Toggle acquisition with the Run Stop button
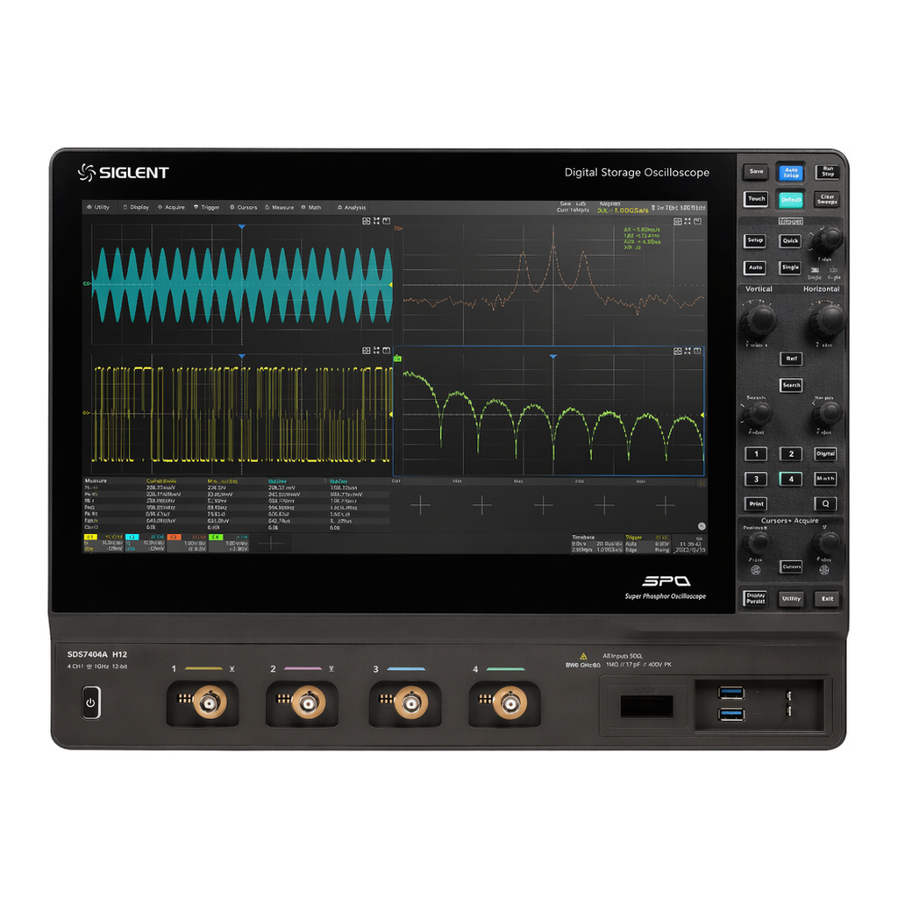Viewport: 898px width, 898px height. [x=828, y=171]
